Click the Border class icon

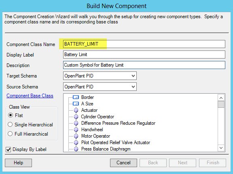(76, 97)
